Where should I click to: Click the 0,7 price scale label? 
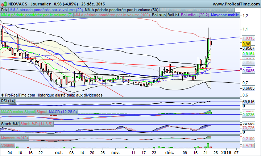(x=245, y=83)
